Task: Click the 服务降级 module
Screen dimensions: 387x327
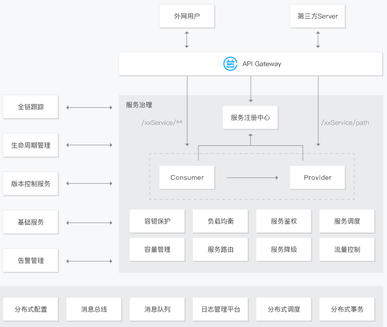Action: pyautogui.click(x=284, y=250)
